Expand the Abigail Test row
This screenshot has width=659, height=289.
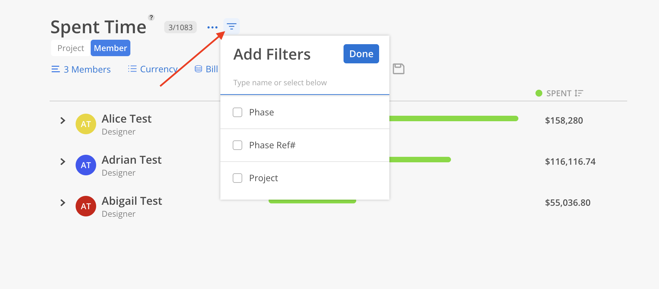63,203
